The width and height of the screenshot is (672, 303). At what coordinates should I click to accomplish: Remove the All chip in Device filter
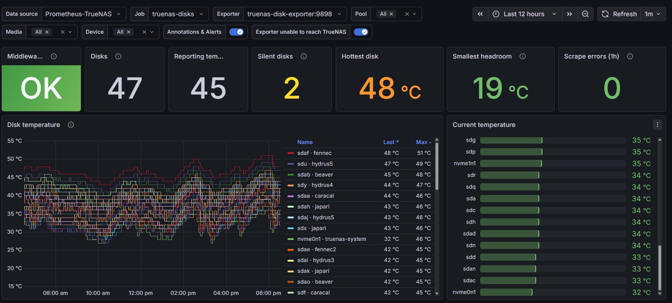(129, 32)
